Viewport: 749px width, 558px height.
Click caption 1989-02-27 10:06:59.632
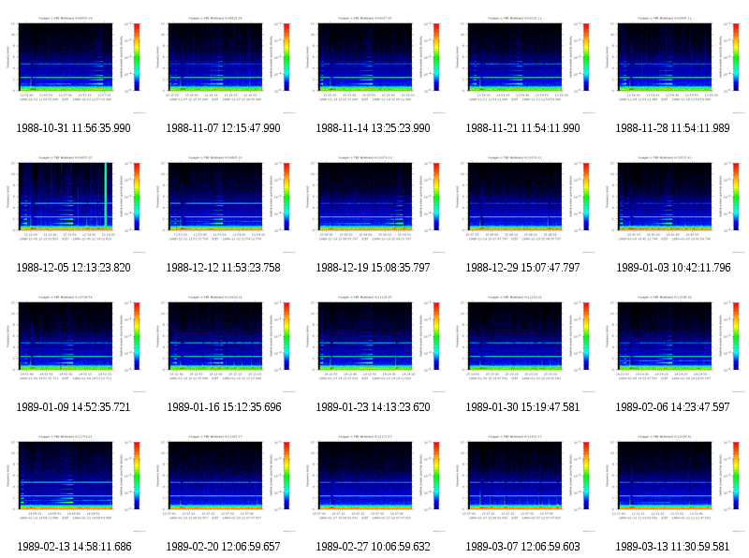tap(373, 547)
